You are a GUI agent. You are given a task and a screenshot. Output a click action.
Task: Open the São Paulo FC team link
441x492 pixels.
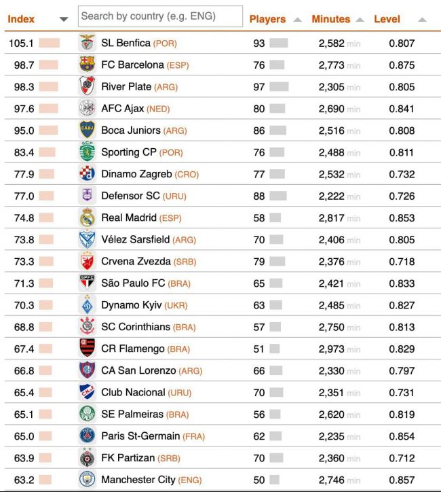pos(133,283)
